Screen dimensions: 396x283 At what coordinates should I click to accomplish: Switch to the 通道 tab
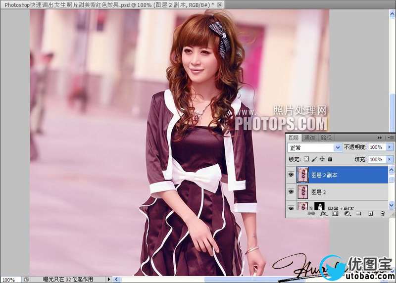pos(310,138)
